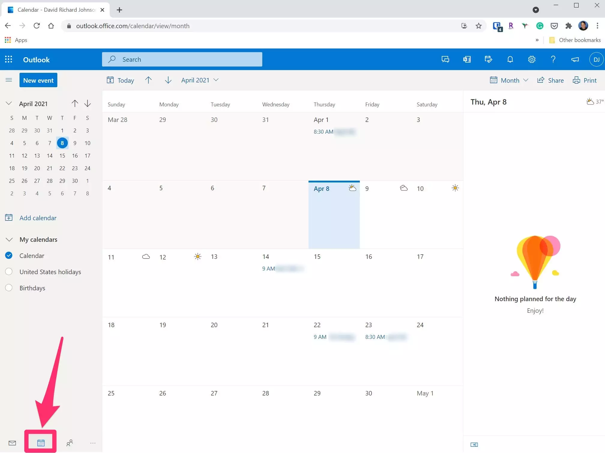The width and height of the screenshot is (605, 453).
Task: Uncheck the Calendar checkbox
Action: point(9,256)
